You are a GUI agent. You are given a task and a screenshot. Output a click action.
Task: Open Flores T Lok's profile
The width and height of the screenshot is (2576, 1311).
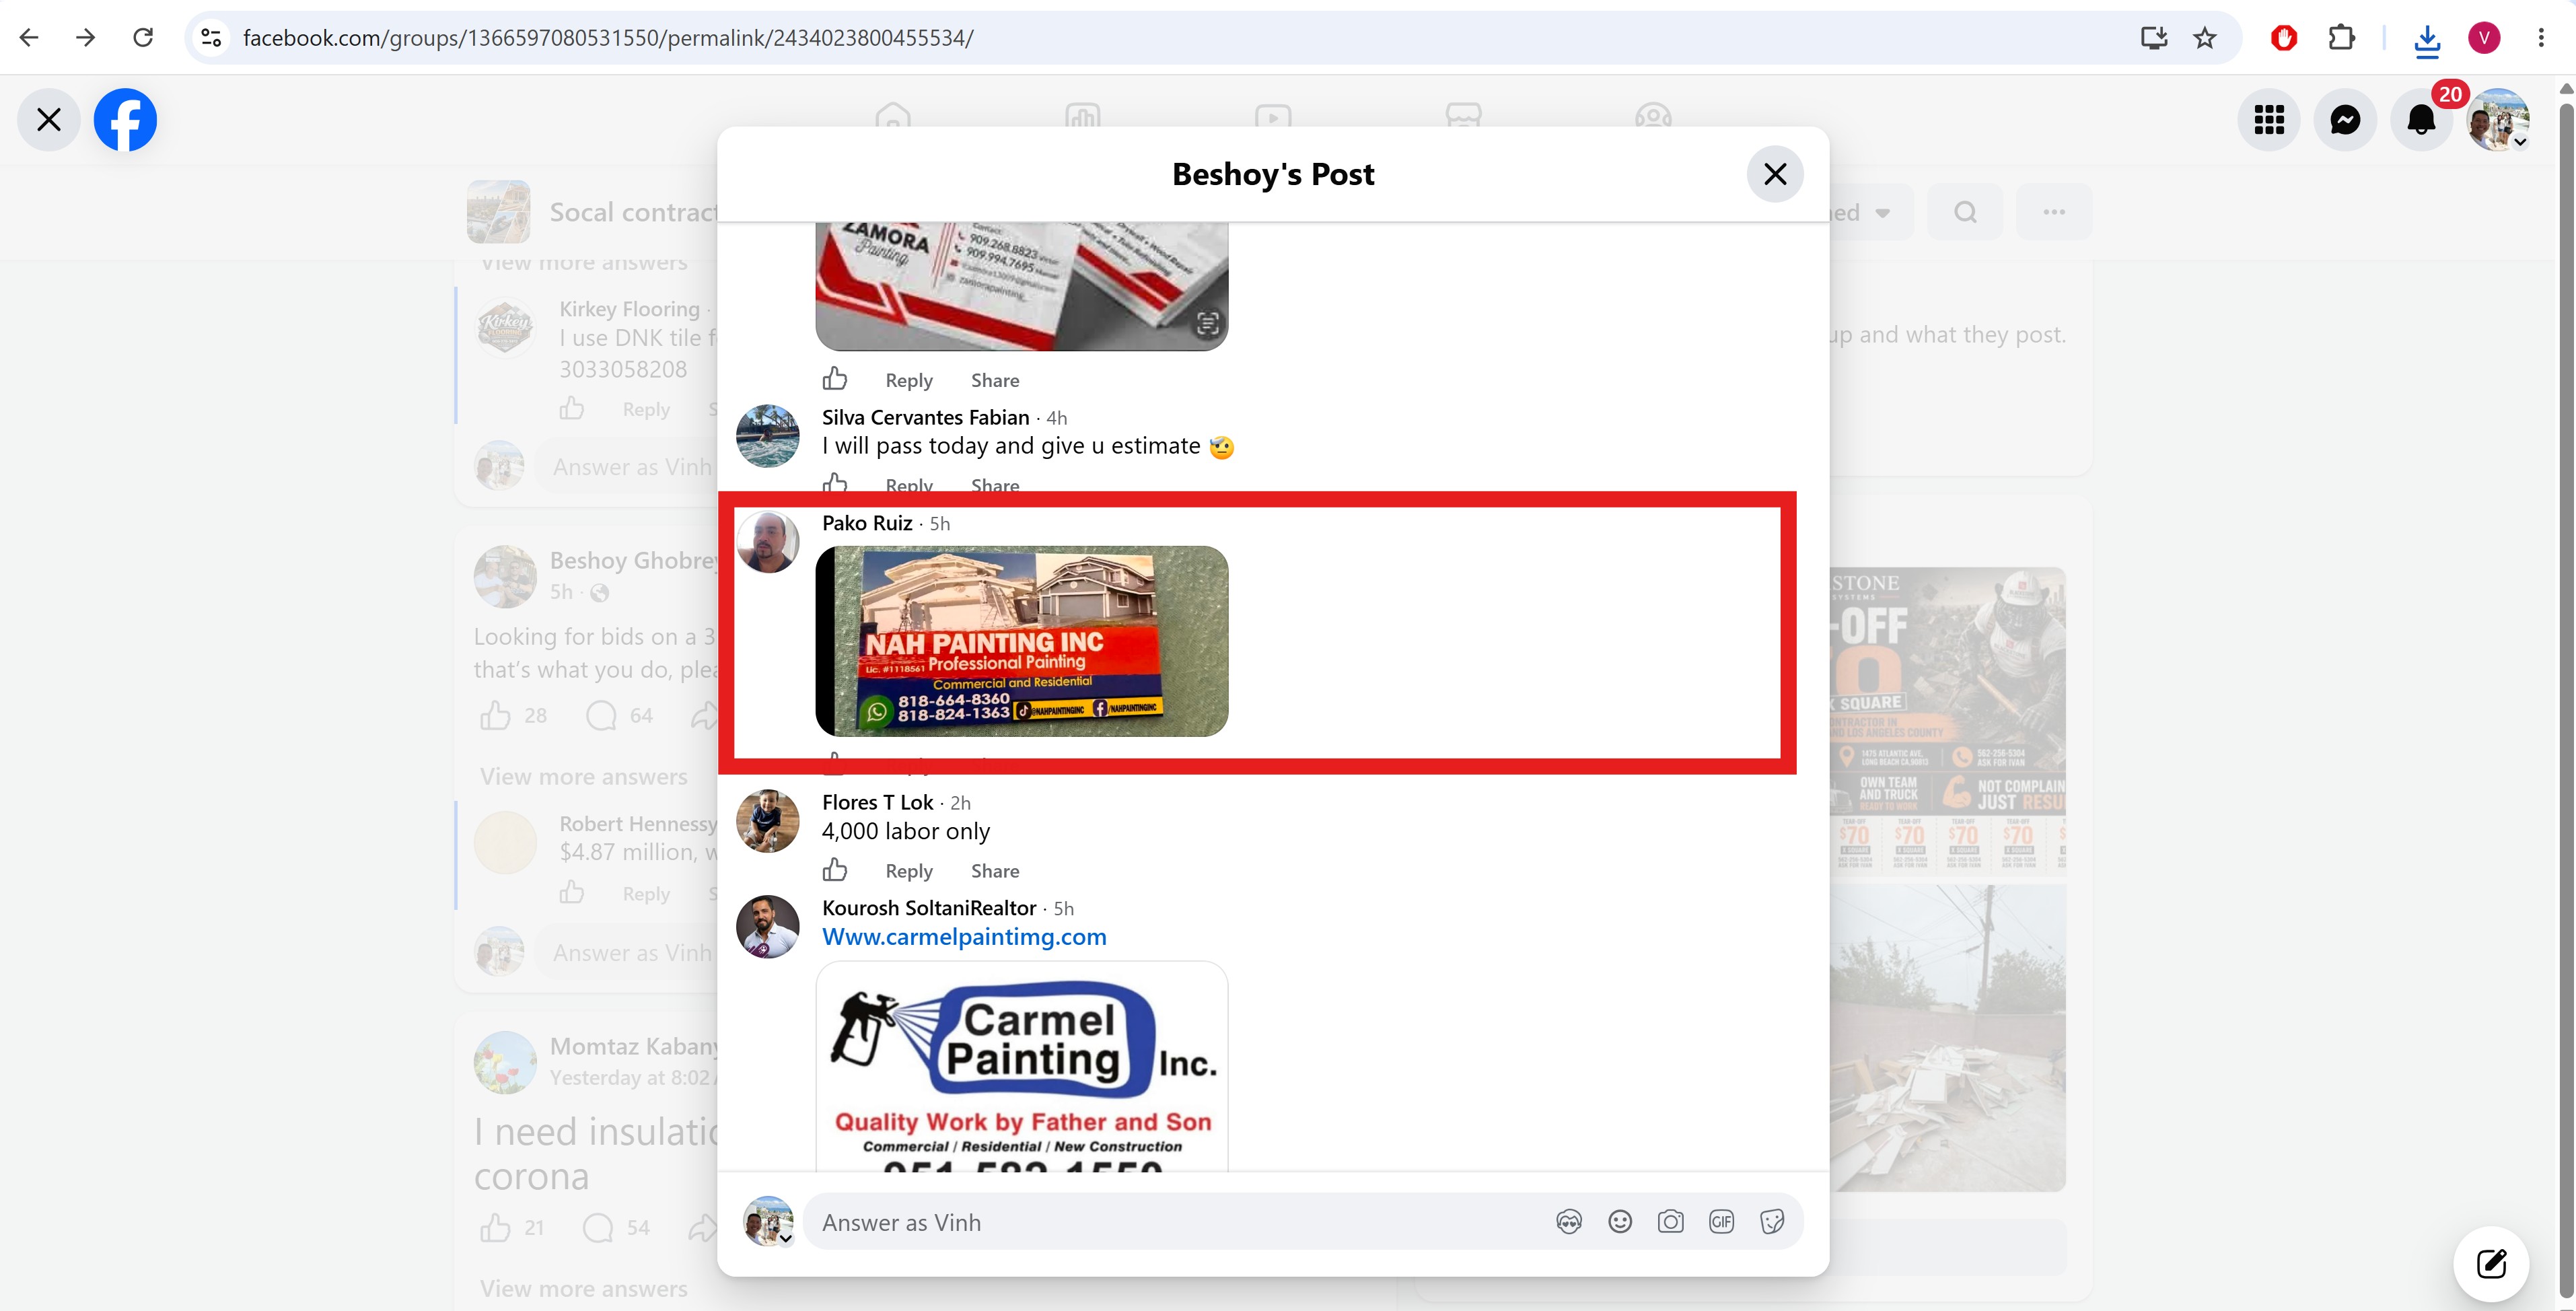tap(877, 802)
